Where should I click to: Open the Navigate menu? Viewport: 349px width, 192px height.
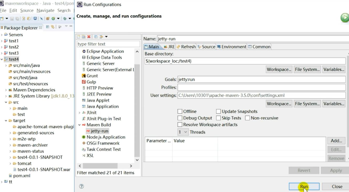pos(45,11)
